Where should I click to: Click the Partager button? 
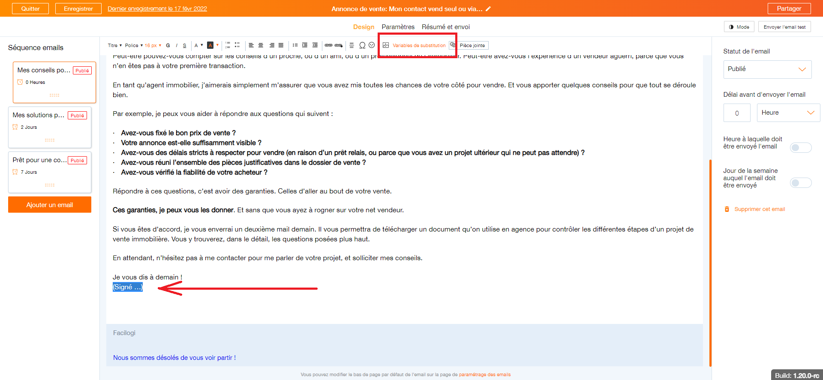pyautogui.click(x=789, y=9)
